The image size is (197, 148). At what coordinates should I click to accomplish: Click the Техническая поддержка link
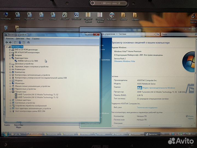point(147,108)
